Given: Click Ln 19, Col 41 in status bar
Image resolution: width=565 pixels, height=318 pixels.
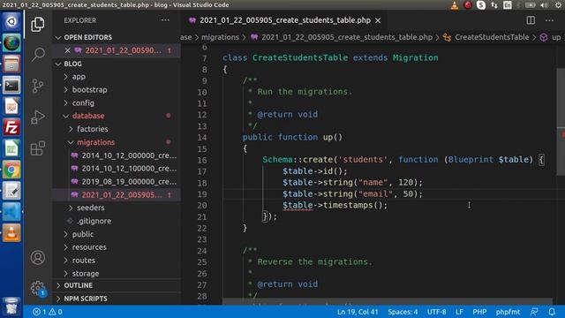Looking at the screenshot, I should [358, 312].
